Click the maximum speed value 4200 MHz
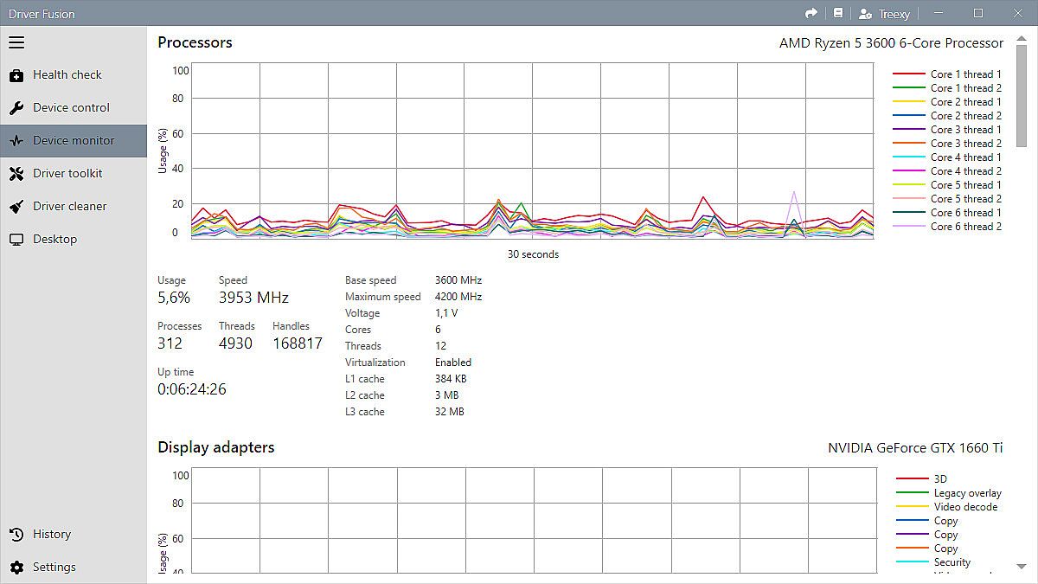The height and width of the screenshot is (584, 1038). pyautogui.click(x=458, y=297)
